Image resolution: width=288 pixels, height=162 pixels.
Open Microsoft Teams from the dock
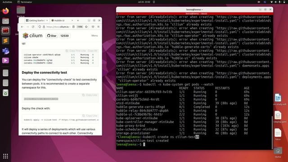tap(5, 51)
